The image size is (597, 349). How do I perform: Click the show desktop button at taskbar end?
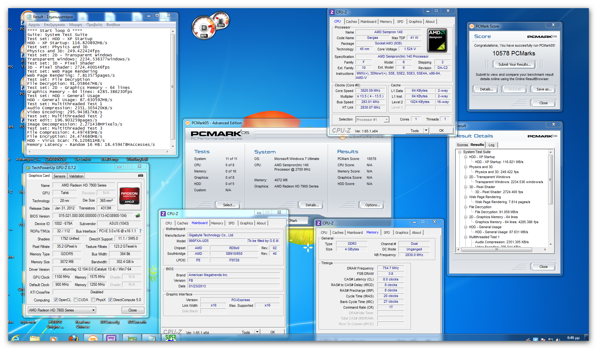point(587,338)
